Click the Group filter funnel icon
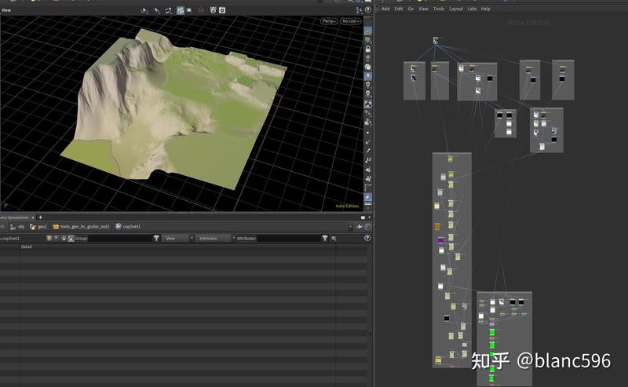This screenshot has height=387, width=628. [x=156, y=238]
